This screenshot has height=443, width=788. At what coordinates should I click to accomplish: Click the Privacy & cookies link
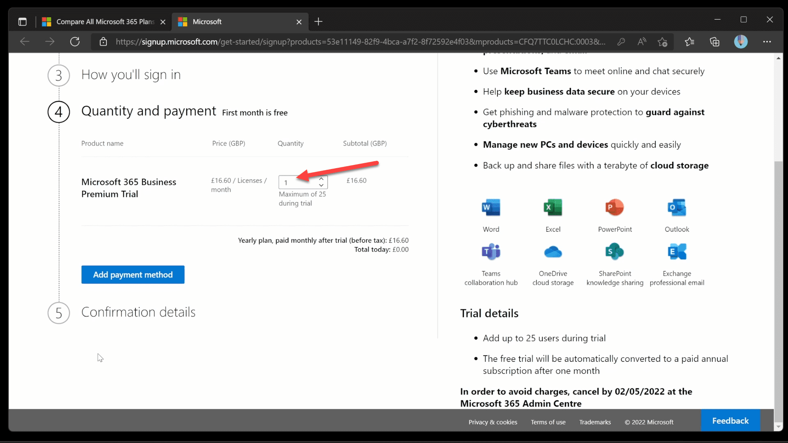[493, 422]
